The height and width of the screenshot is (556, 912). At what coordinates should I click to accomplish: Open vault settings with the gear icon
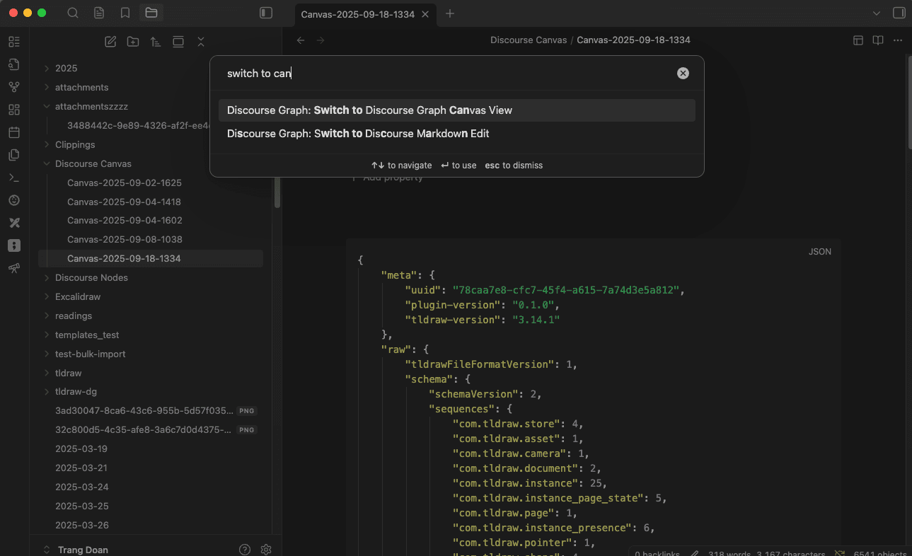[x=265, y=549]
